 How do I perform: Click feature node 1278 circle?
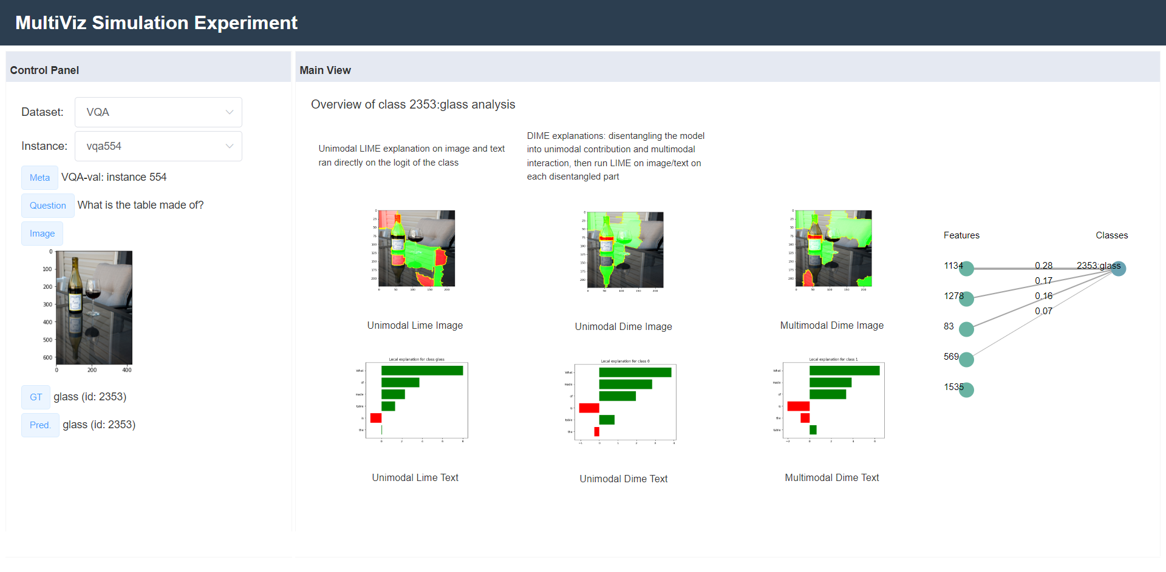[x=966, y=299]
